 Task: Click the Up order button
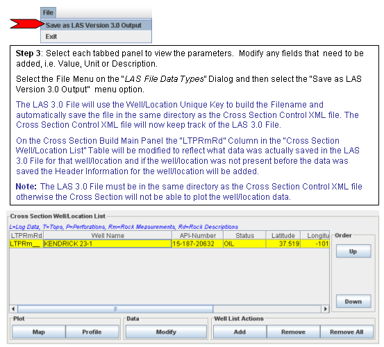353,251
